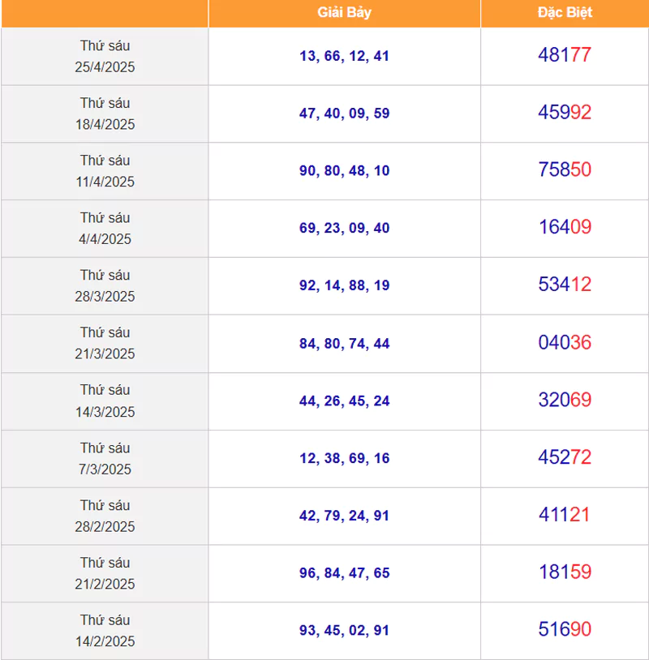Click the special prize number 48177
The width and height of the screenshot is (649, 660).
point(565,54)
